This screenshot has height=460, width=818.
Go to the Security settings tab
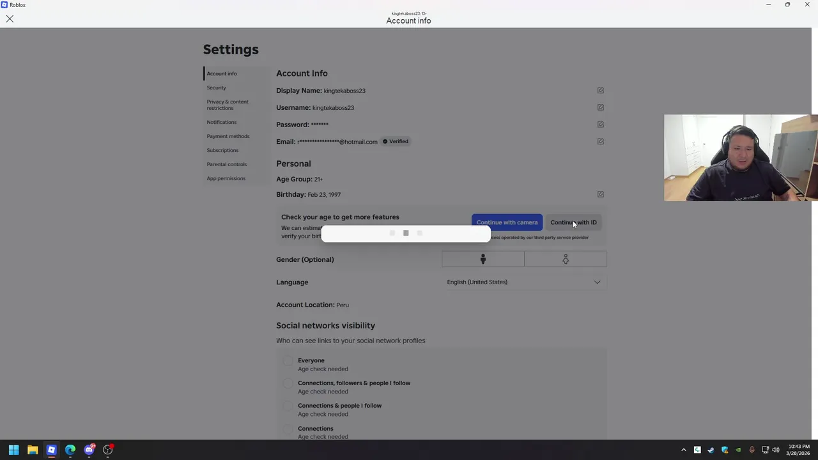(216, 88)
